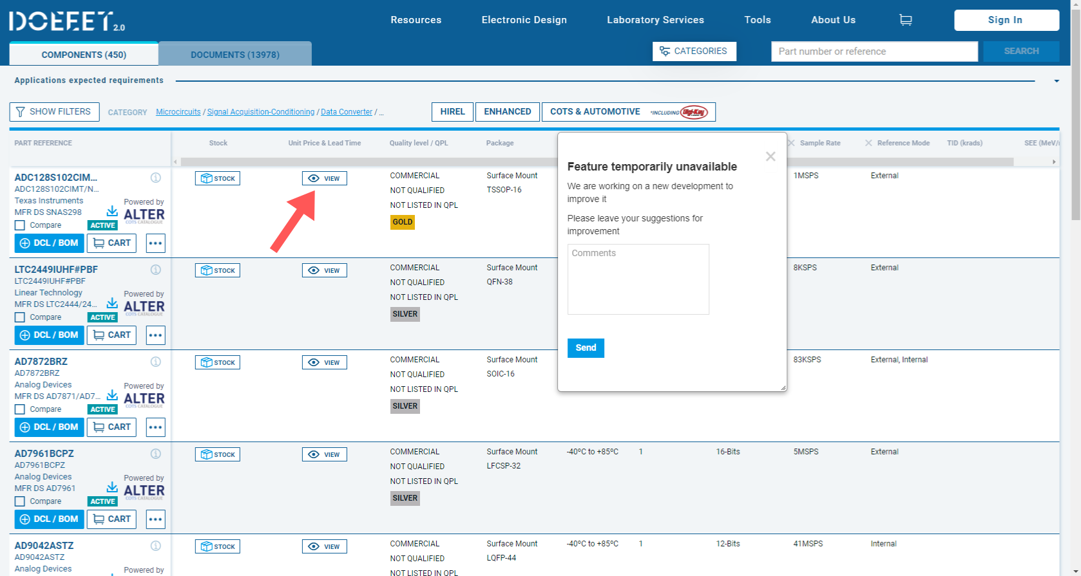Download datasheet for AD7961BCPZ part
The height and width of the screenshot is (576, 1081).
(112, 487)
